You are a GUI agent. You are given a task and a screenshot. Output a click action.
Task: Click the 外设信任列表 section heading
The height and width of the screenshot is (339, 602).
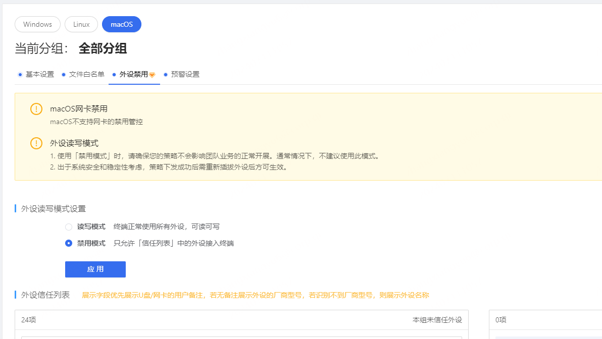pyautogui.click(x=45, y=295)
